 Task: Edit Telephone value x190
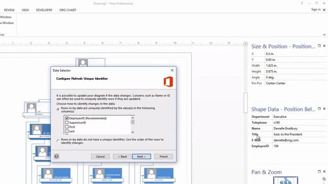299,123
